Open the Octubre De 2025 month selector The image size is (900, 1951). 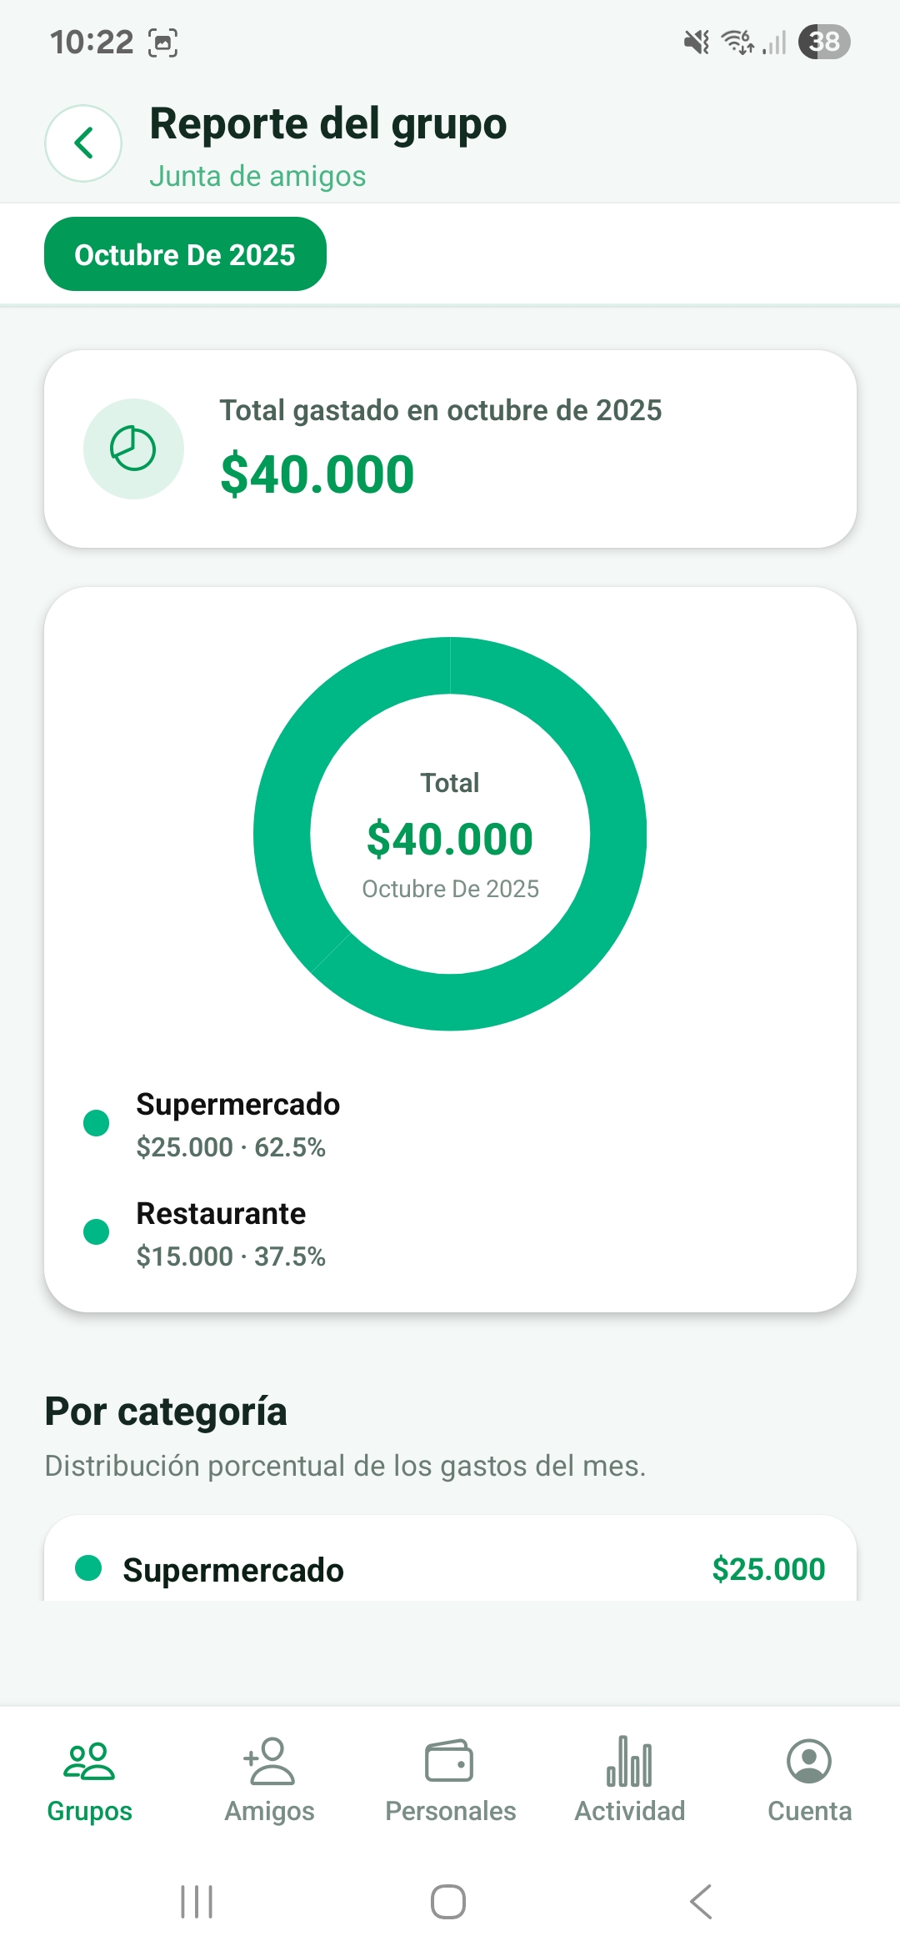pyautogui.click(x=185, y=254)
